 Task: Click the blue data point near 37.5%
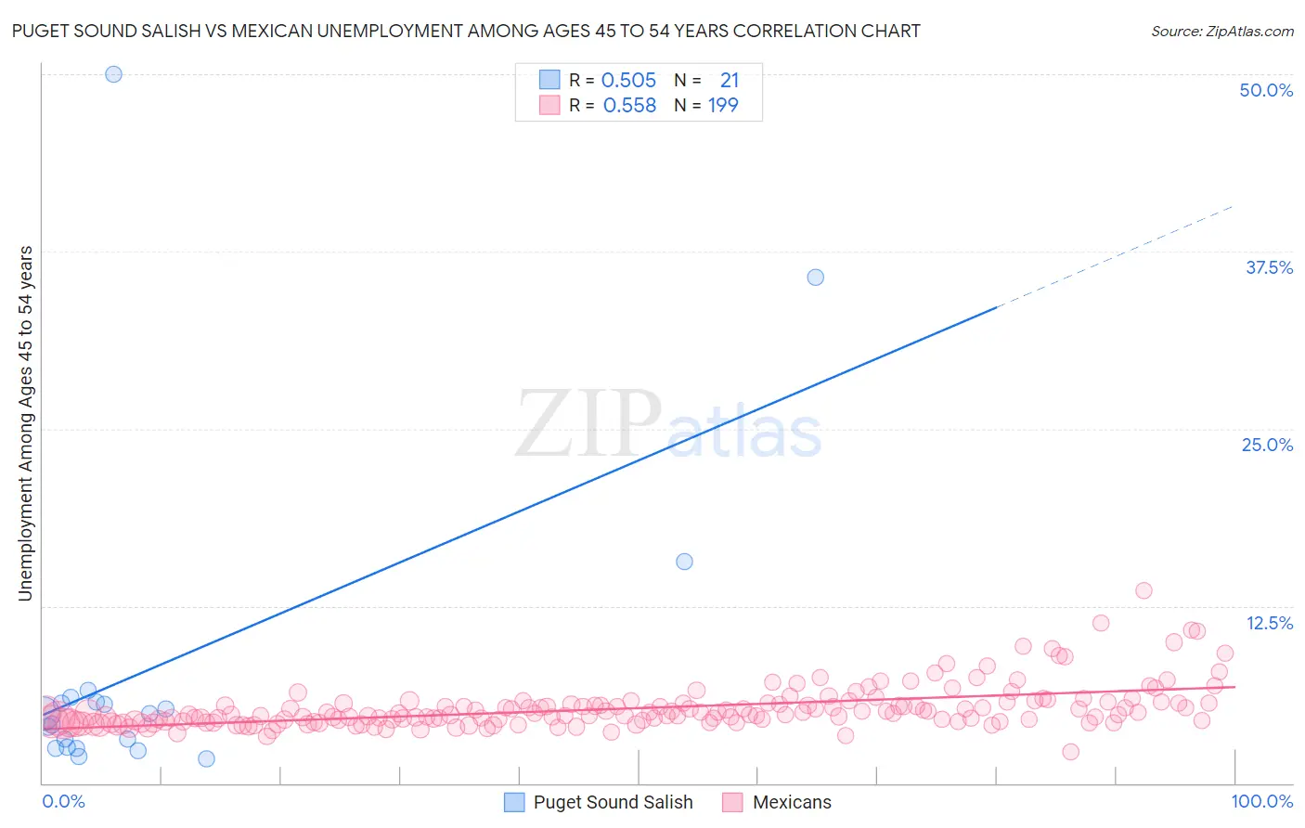click(815, 277)
